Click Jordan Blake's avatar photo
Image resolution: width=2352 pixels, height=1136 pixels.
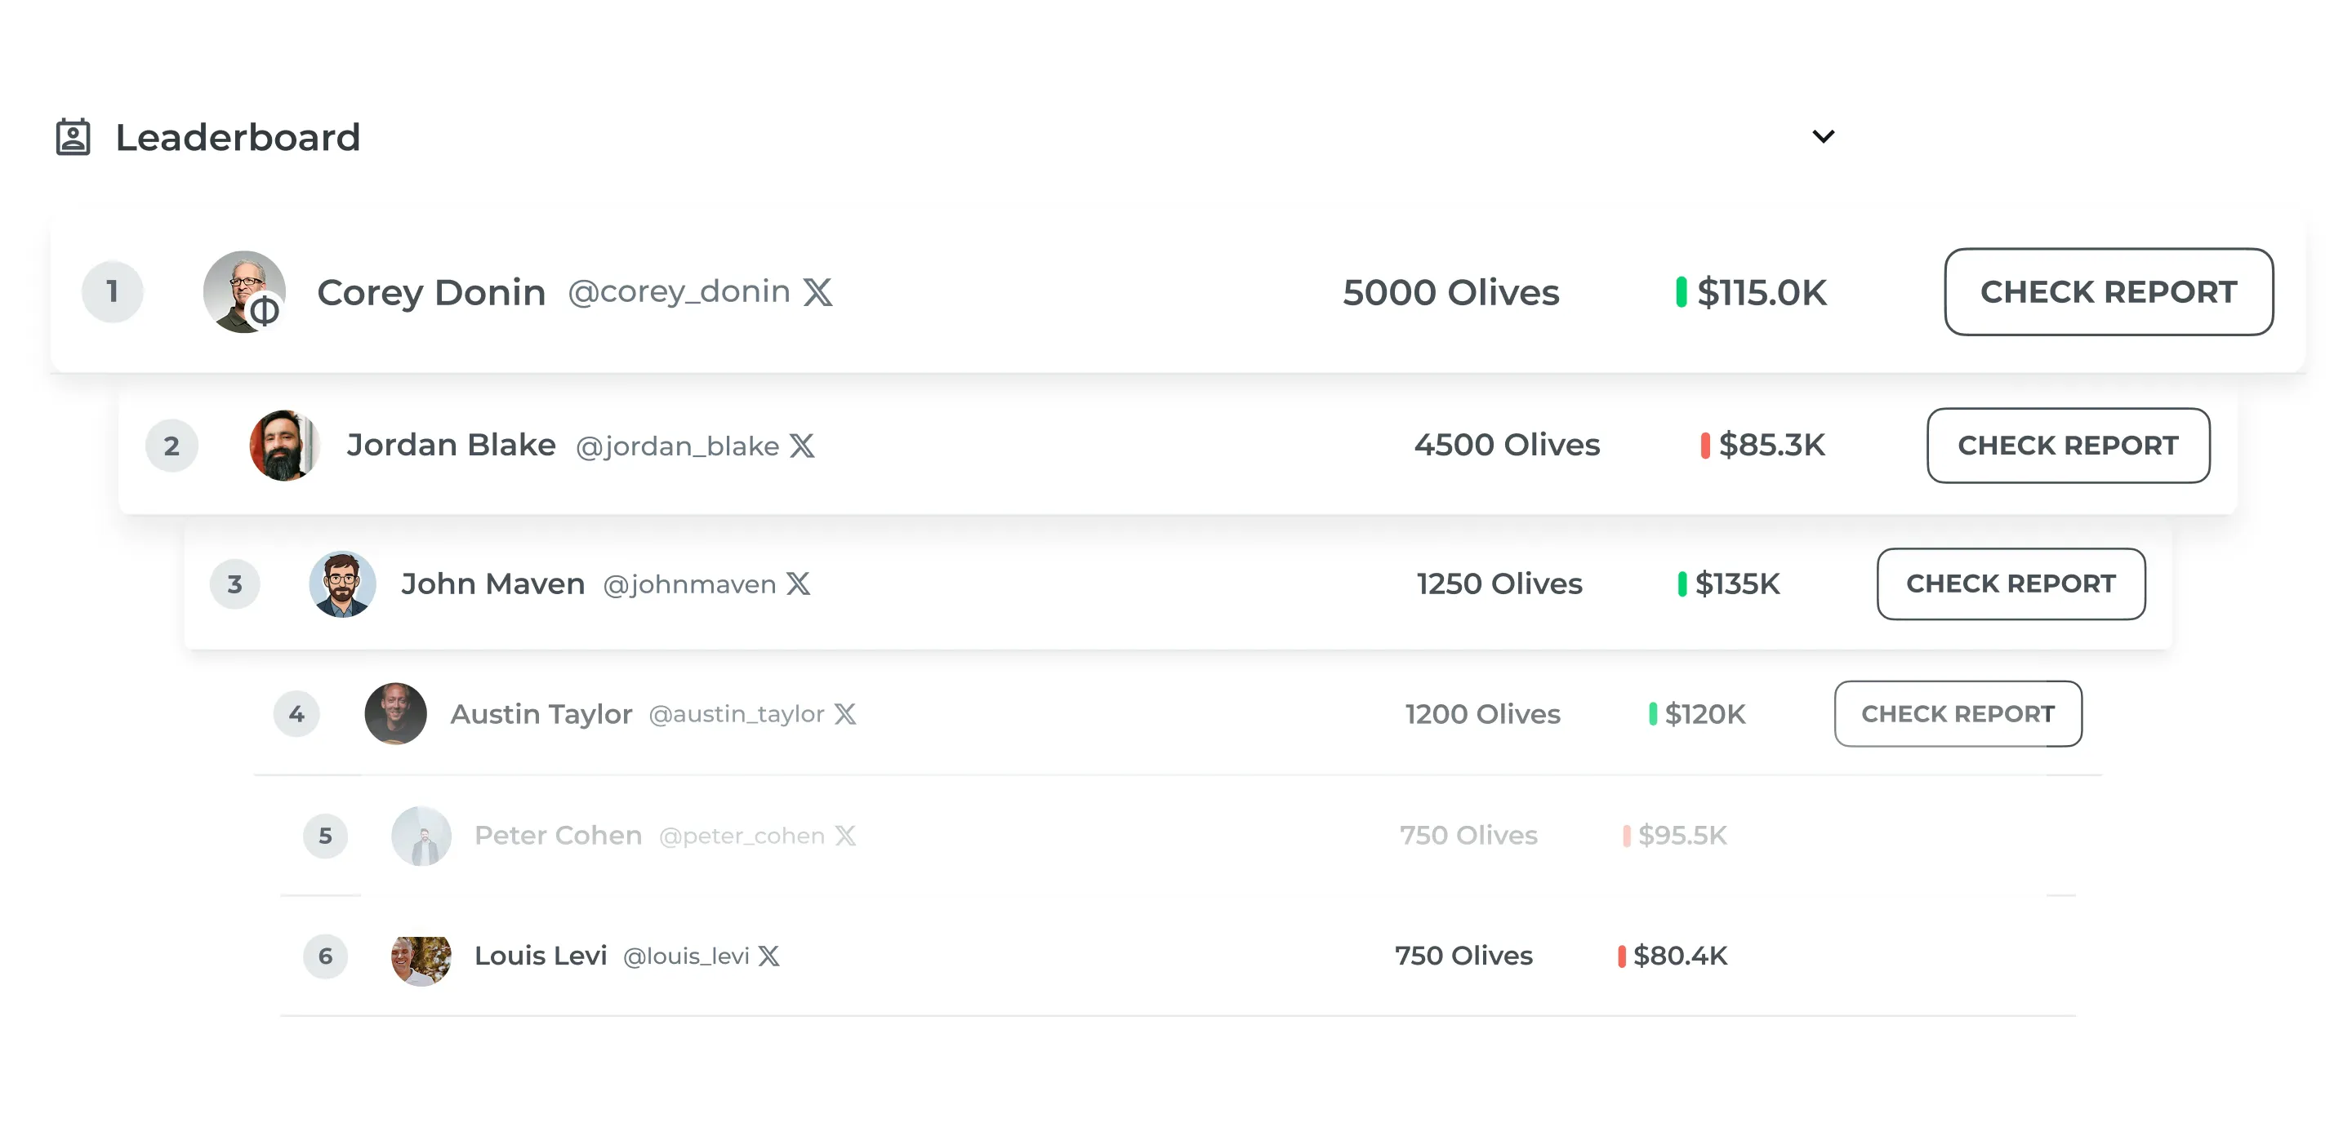(284, 446)
